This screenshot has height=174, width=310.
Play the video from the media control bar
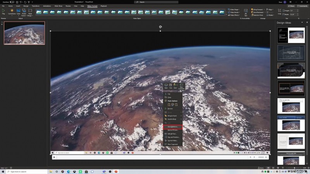54,157
